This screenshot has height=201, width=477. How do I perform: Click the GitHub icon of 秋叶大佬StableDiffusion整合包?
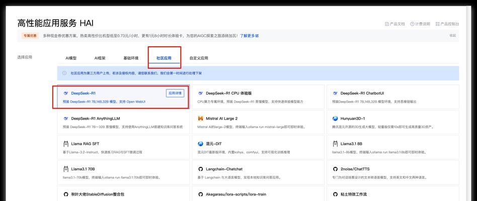click(66, 194)
